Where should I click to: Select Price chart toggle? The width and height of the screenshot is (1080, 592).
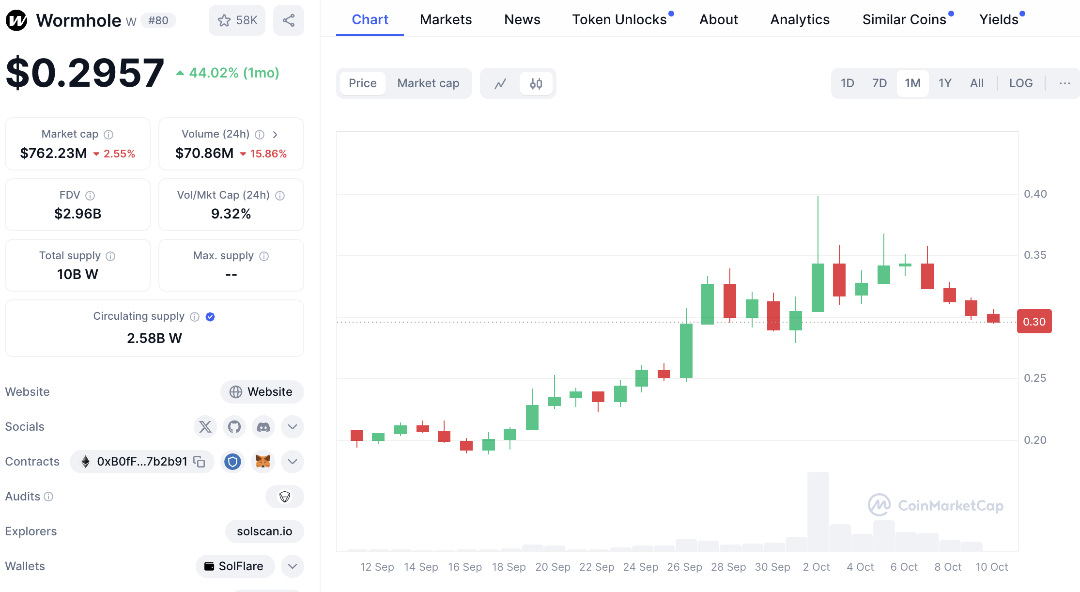tap(363, 83)
